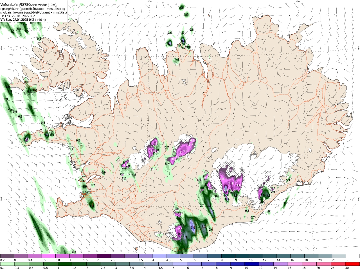Click the snow legend swatch starting at 18
360x270 pixels.
tap(311, 256)
